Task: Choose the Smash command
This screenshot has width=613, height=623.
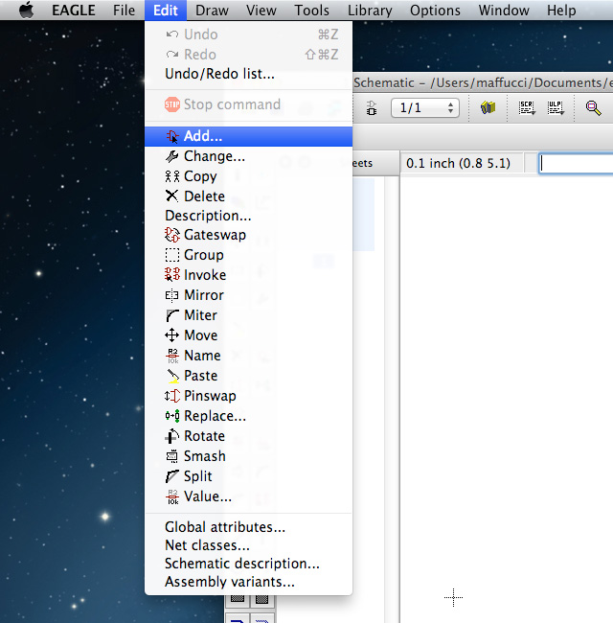Action: tap(204, 456)
